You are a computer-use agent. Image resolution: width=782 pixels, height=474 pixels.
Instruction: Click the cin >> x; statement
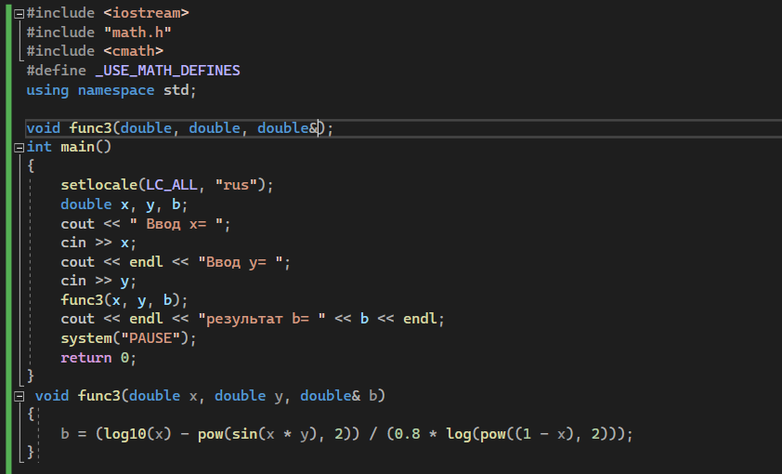[98, 243]
